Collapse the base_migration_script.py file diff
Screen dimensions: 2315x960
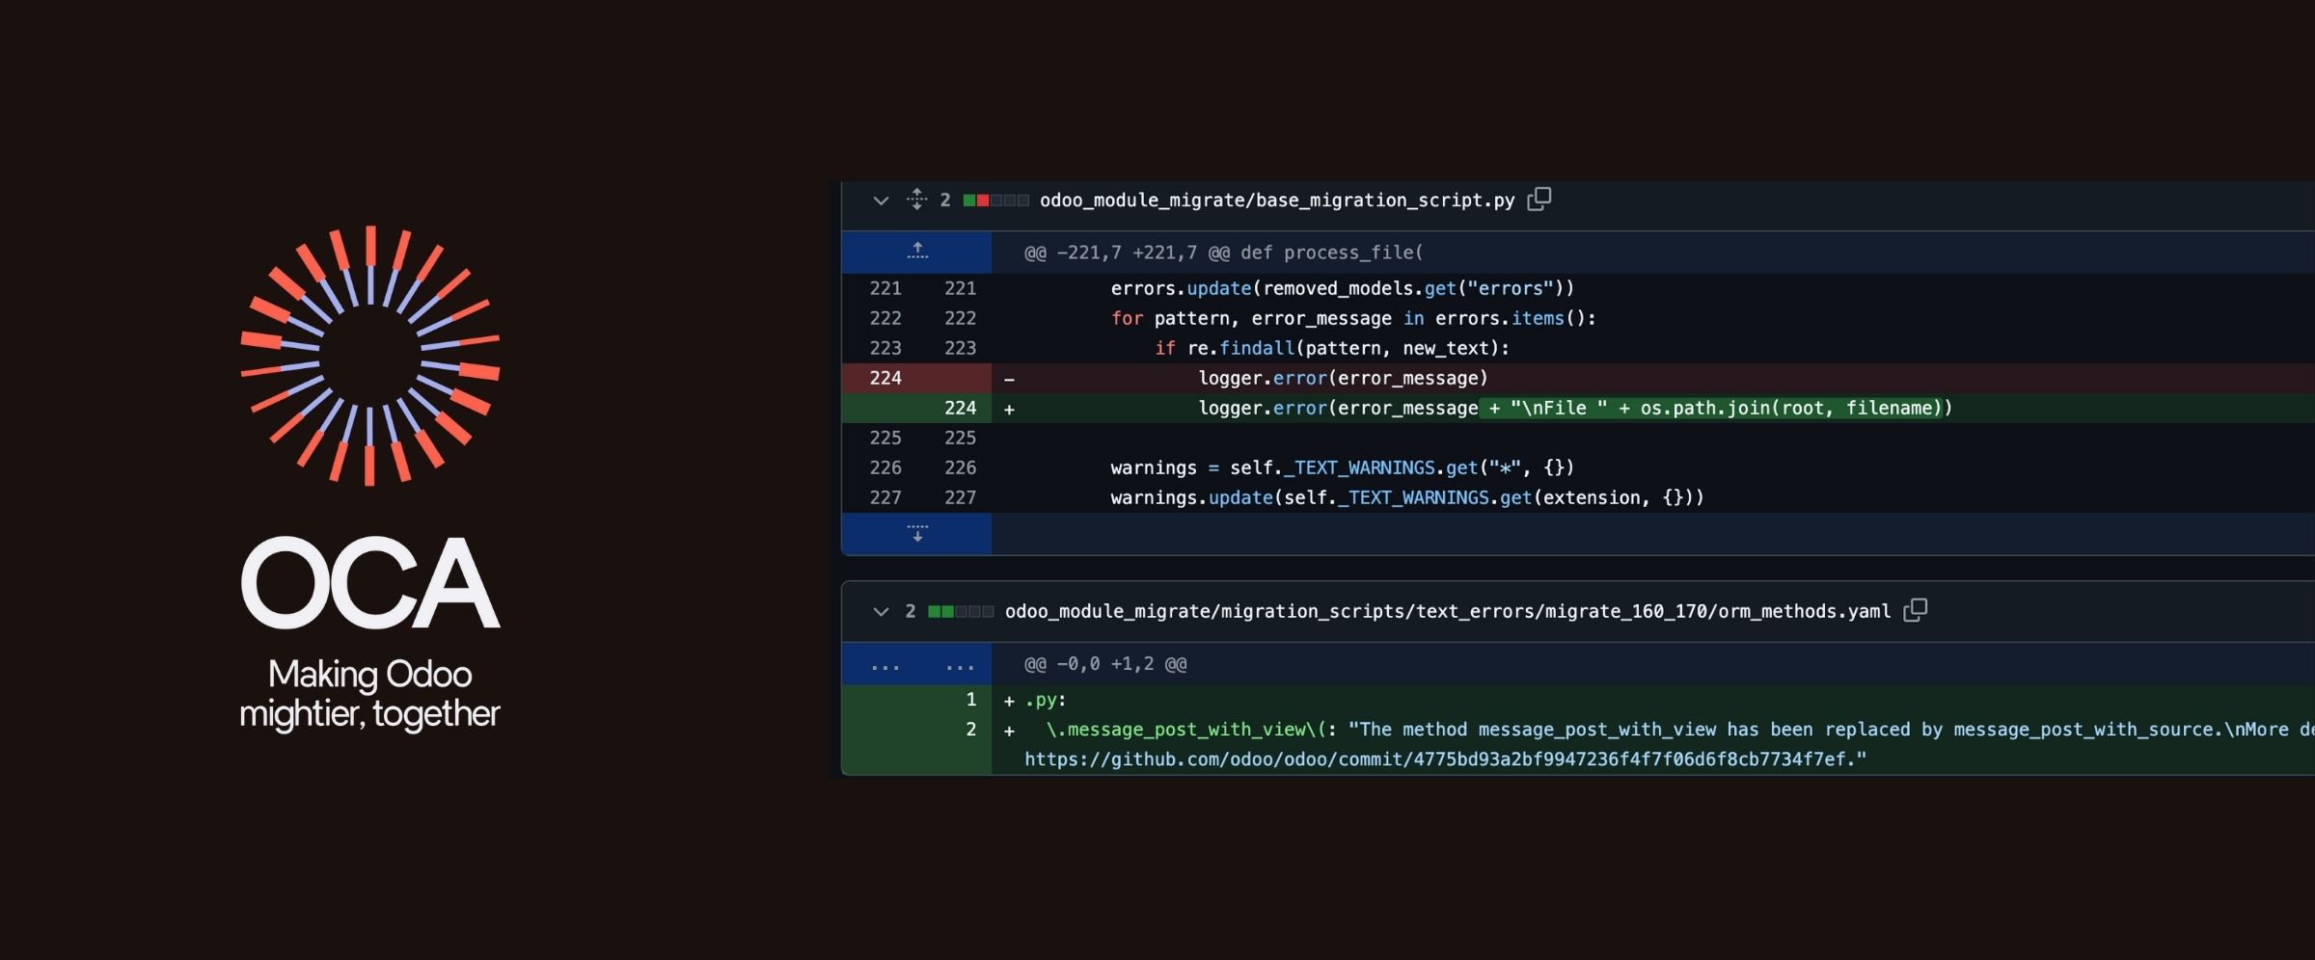[880, 200]
